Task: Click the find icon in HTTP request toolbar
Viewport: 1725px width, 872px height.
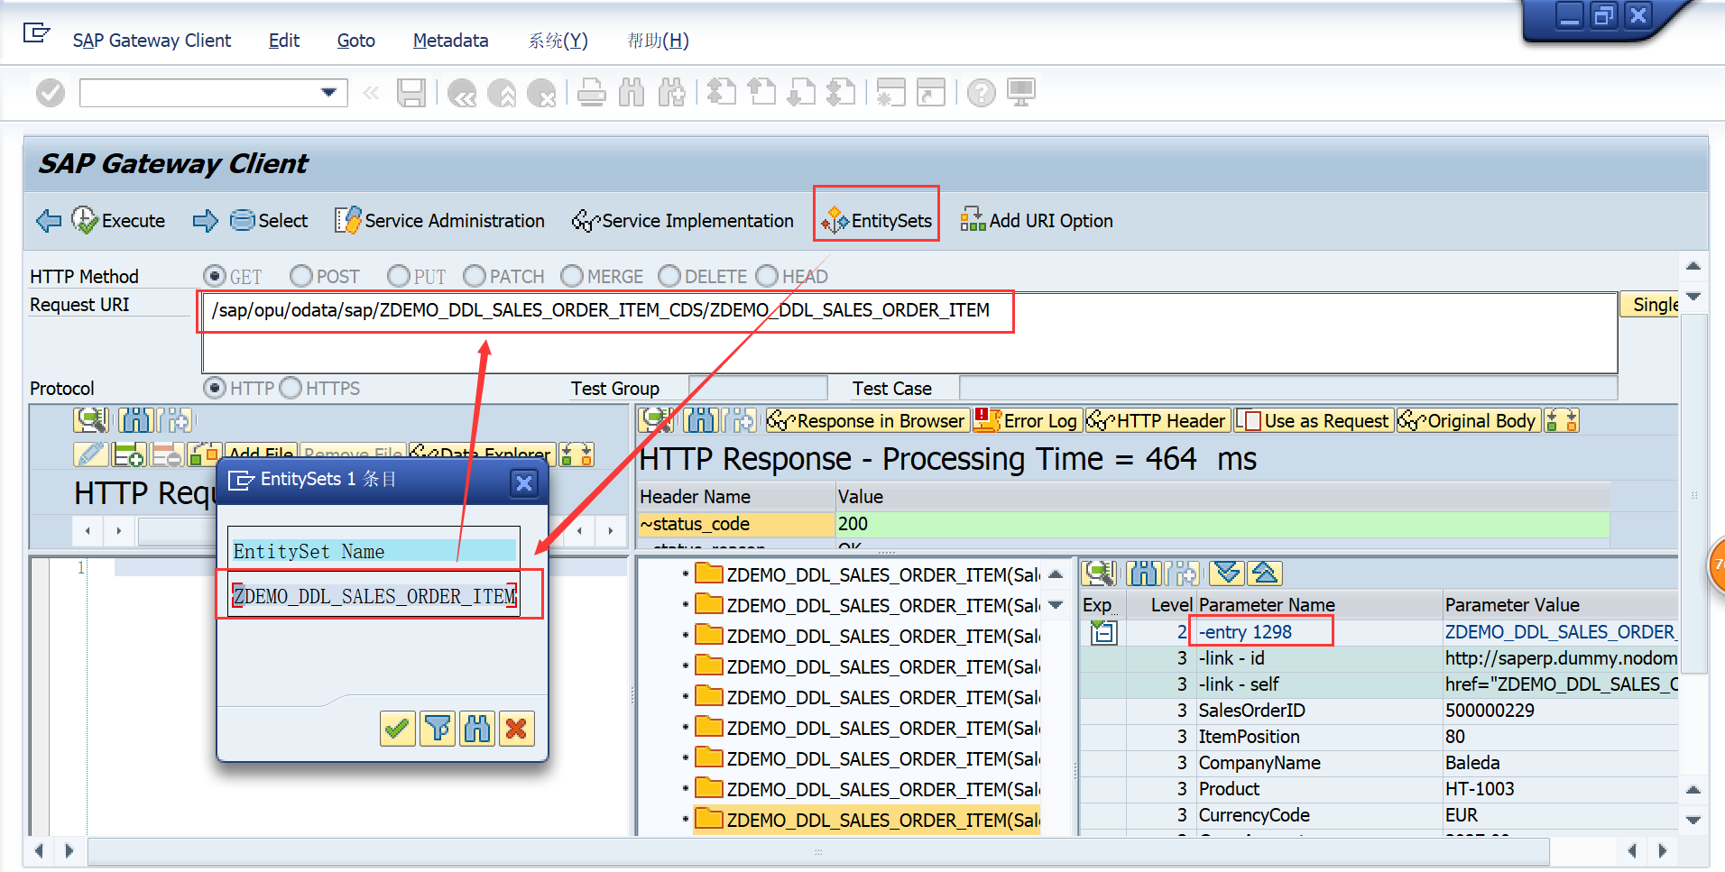Action: coord(136,420)
